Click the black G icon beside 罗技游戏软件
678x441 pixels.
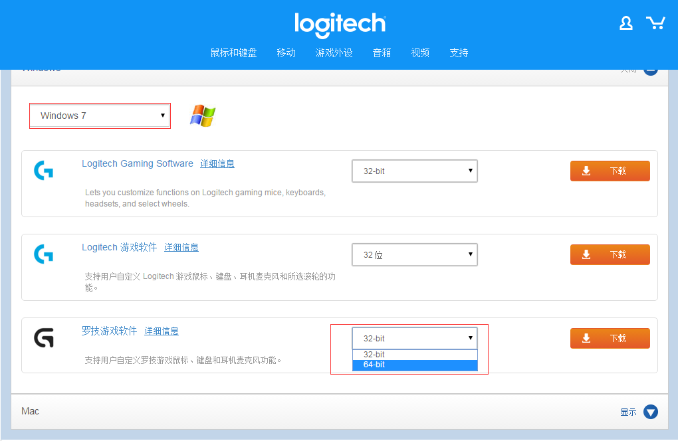(44, 338)
